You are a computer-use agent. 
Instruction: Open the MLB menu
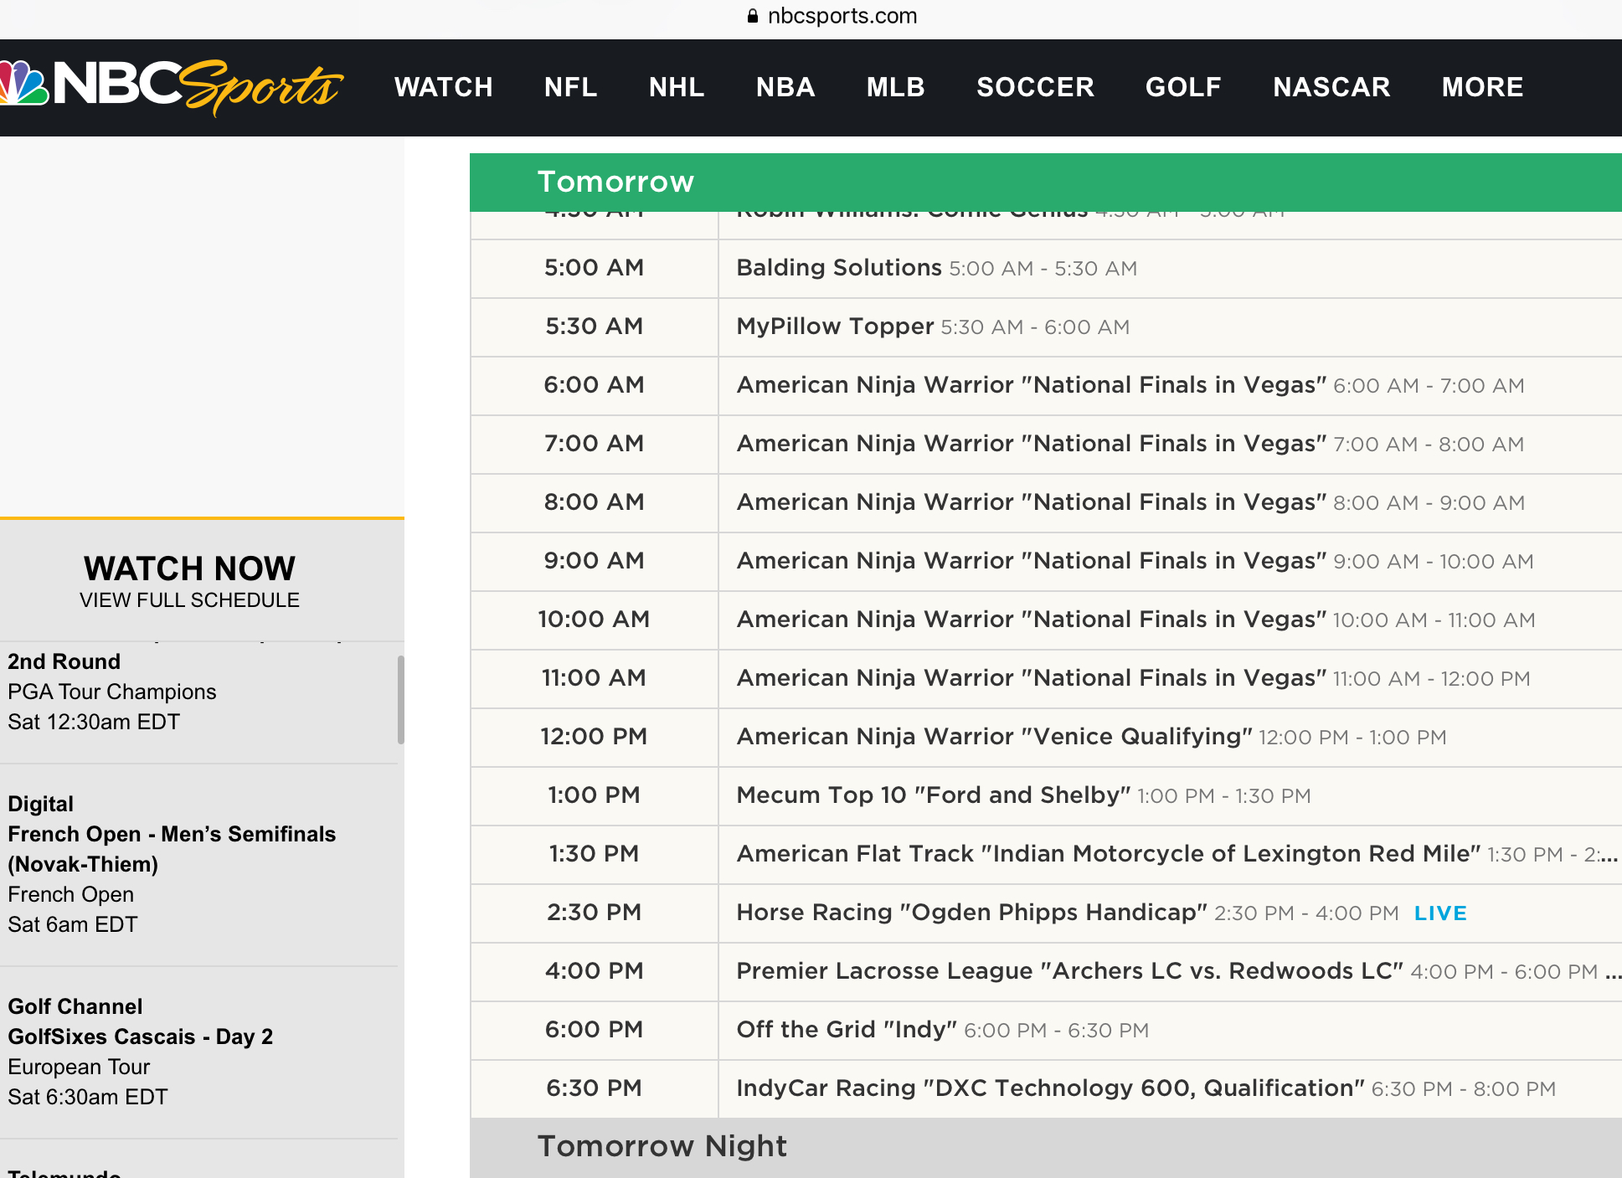[x=896, y=87]
